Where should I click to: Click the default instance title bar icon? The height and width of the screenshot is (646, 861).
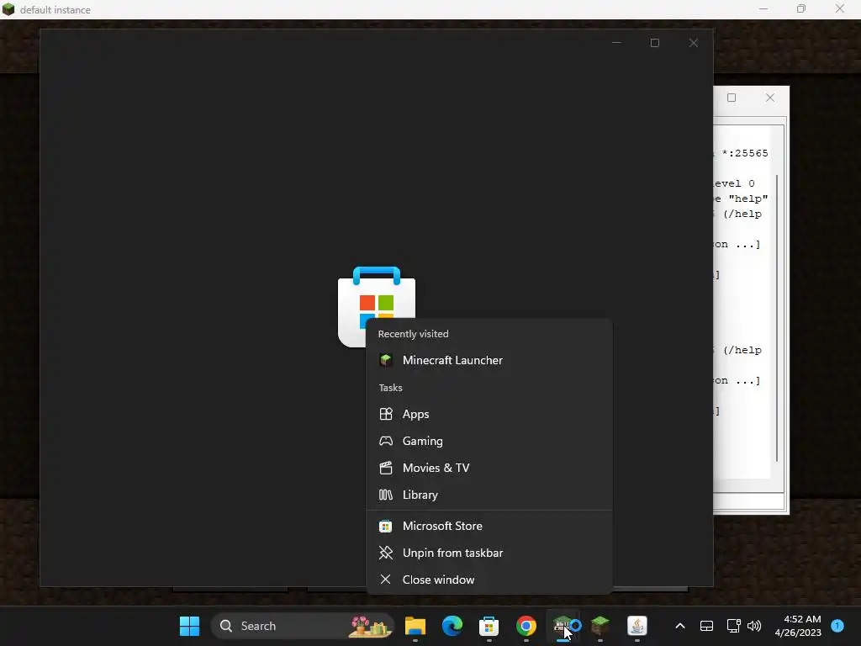[8, 9]
